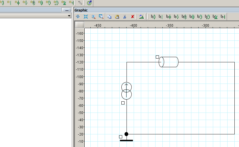Click the zoom to selection rectangle icon
239x147 pixels.
tap(101, 17)
